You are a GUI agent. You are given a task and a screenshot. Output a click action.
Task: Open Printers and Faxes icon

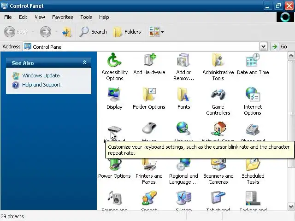tap(149, 164)
